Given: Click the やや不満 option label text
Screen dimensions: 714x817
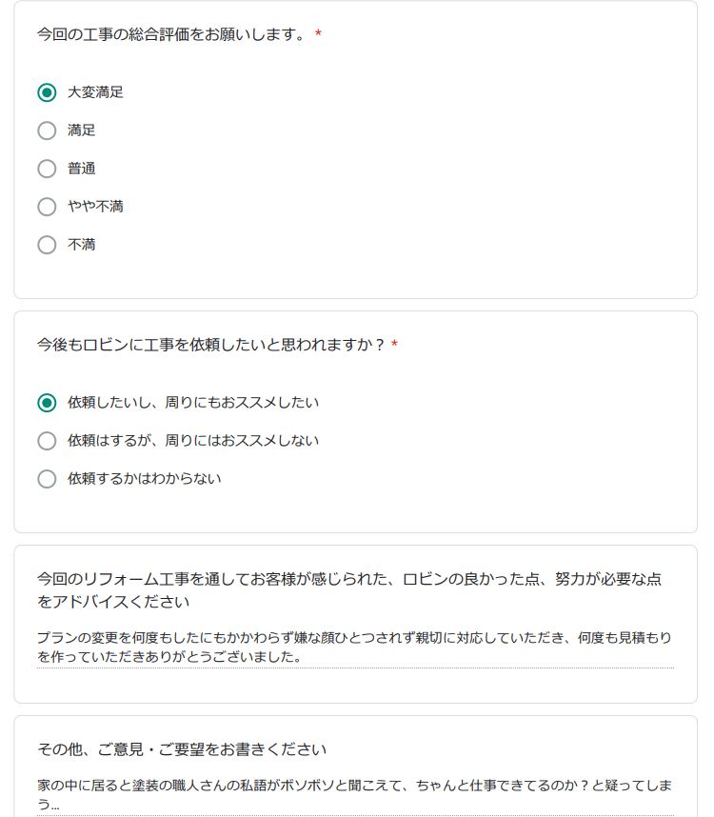Looking at the screenshot, I should tap(95, 207).
